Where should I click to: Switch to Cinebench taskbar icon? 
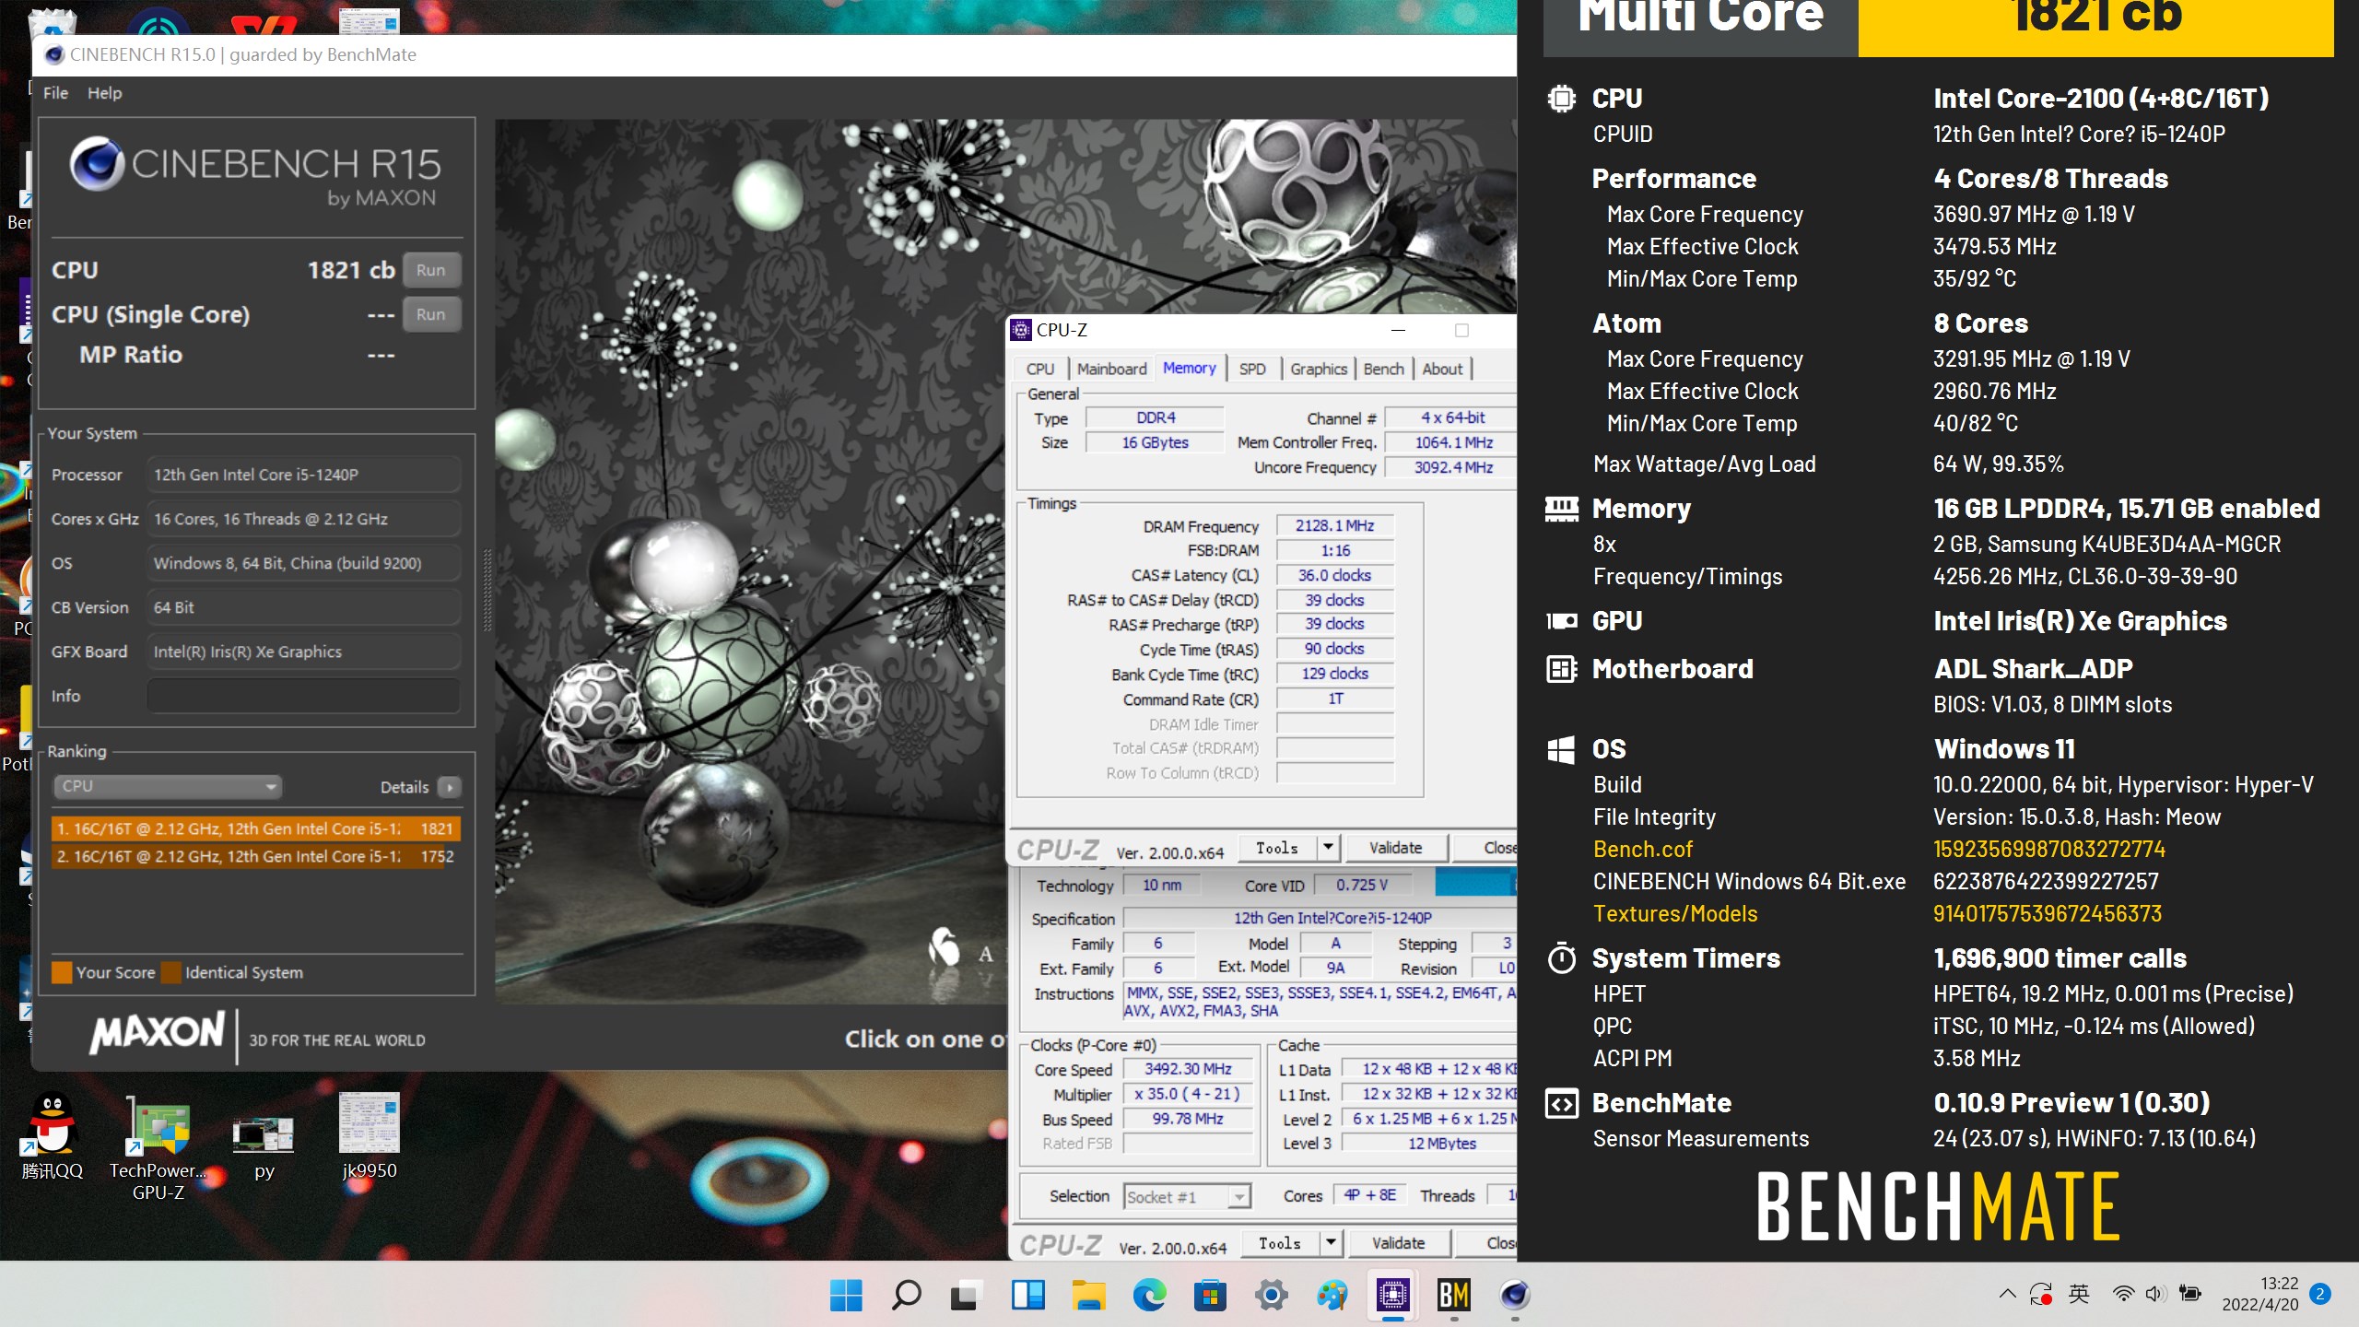(1515, 1296)
